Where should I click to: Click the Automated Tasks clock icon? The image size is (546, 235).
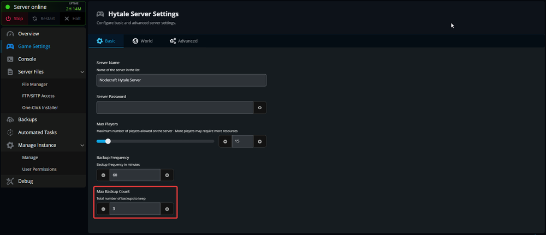[10, 132]
